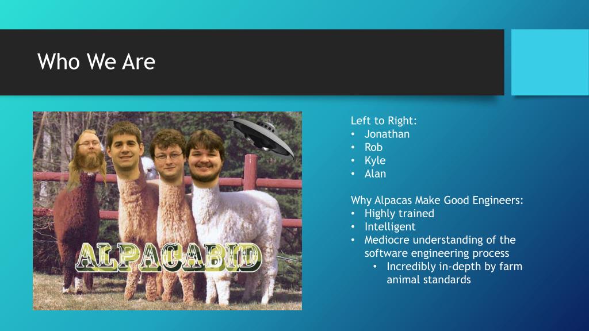Click the ALPACABID logo text on photo

[168, 257]
